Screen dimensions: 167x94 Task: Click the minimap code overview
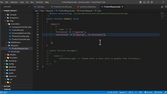coord(164,16)
